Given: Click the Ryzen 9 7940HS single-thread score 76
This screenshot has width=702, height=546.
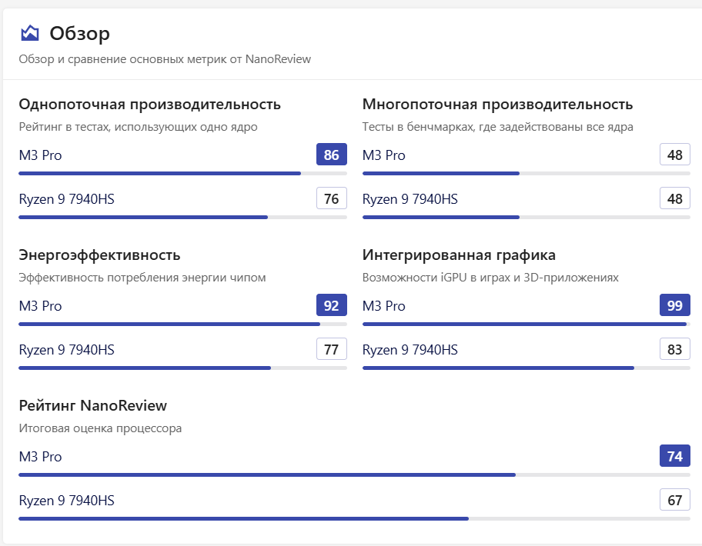Looking at the screenshot, I should pos(332,198).
